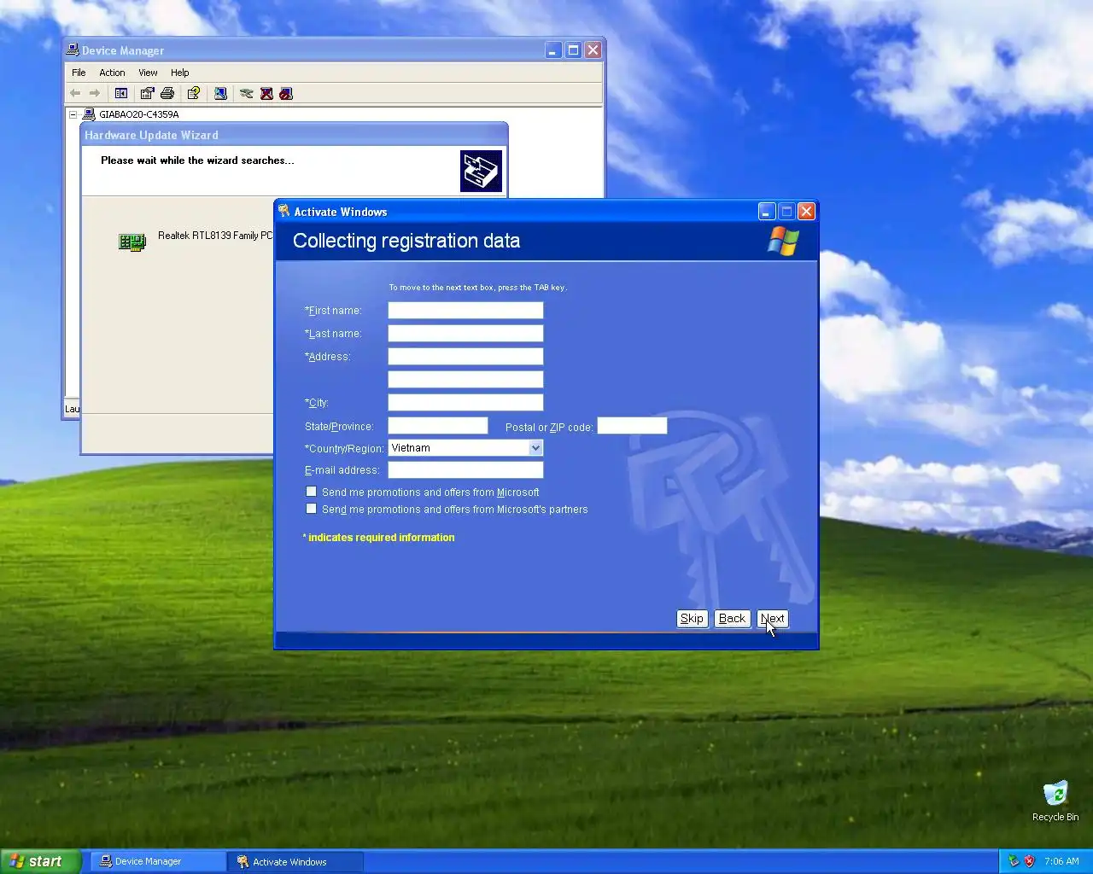Minimize the Device Manager window
The width and height of the screenshot is (1093, 874).
click(553, 50)
